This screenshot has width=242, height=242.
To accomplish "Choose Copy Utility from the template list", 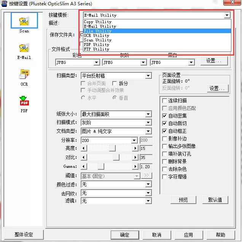I will (157, 22).
